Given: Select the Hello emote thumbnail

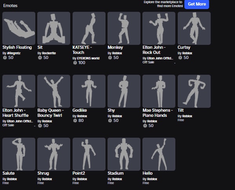Looking at the screenshot, I should 159,154.
